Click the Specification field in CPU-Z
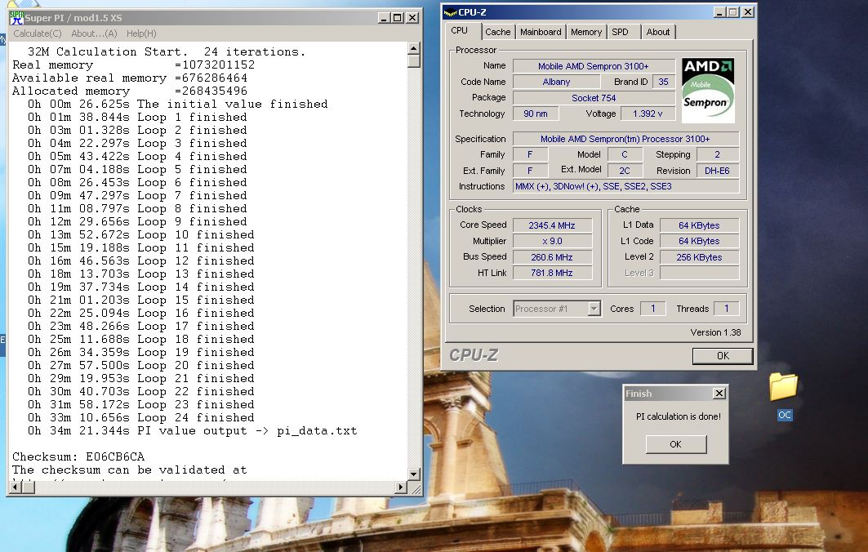The image size is (868, 552). pos(626,139)
